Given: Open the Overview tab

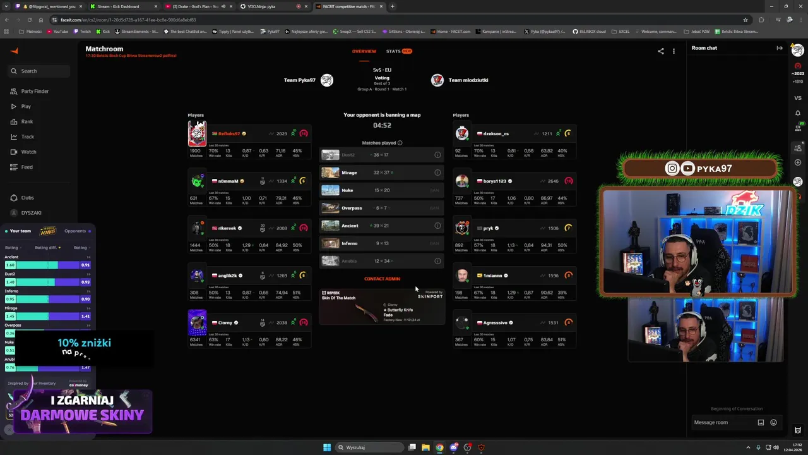Looking at the screenshot, I should [x=364, y=51].
